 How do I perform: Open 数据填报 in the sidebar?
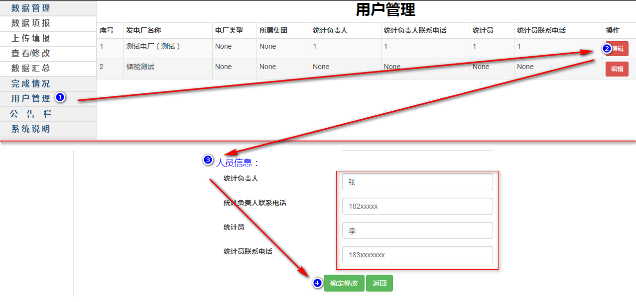coord(31,23)
